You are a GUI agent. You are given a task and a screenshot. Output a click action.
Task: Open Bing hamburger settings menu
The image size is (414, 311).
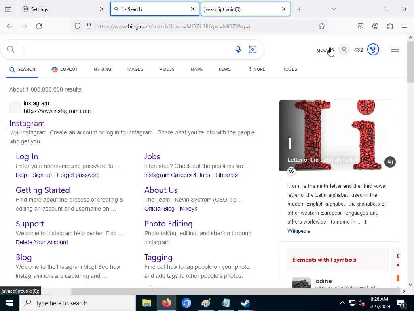(x=395, y=49)
